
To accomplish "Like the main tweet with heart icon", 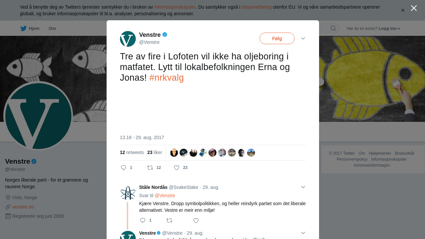I will pos(177,168).
